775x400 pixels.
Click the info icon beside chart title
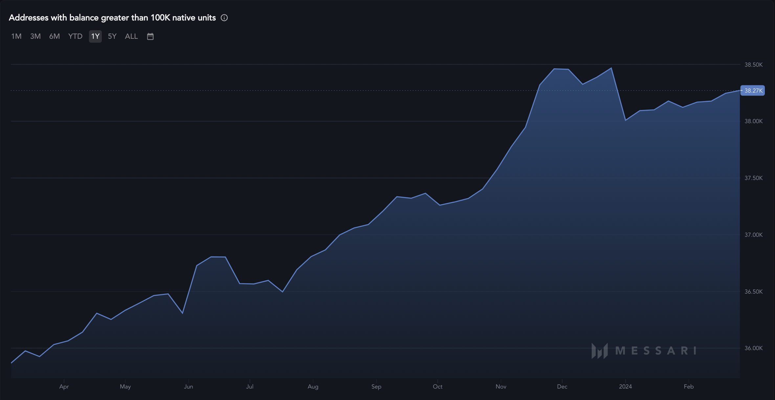pyautogui.click(x=224, y=18)
